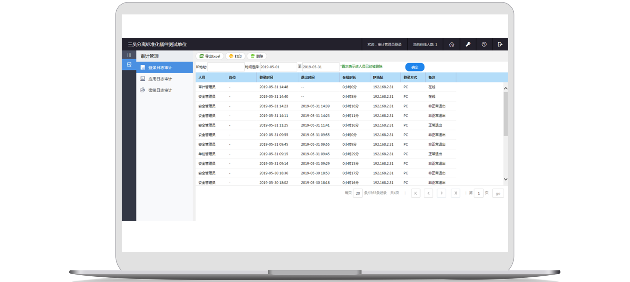Select the audit module icon in dark sidebar

pyautogui.click(x=129, y=65)
